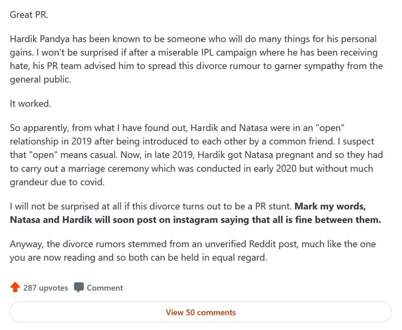The height and width of the screenshot is (330, 402).
Task: Click the comment speech bubble icon
Action: click(x=79, y=287)
